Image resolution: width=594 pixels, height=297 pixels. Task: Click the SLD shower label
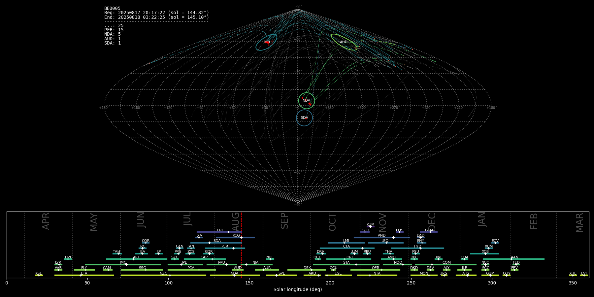pos(366,230)
